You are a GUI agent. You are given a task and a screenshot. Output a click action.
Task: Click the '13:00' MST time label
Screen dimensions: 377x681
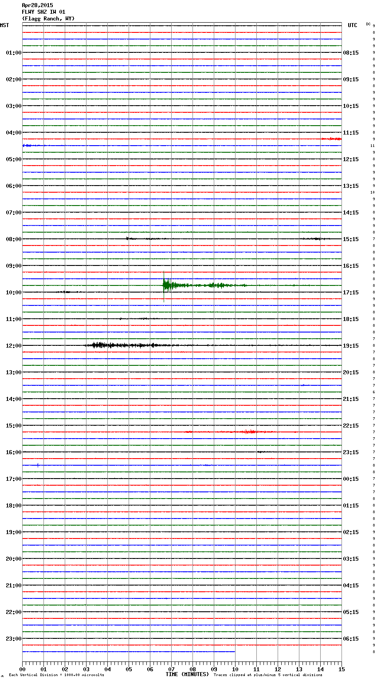coord(14,372)
